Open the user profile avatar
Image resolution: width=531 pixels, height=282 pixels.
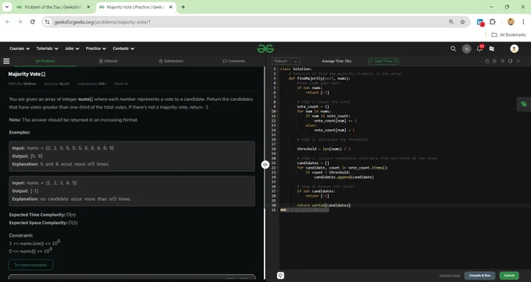(x=514, y=48)
